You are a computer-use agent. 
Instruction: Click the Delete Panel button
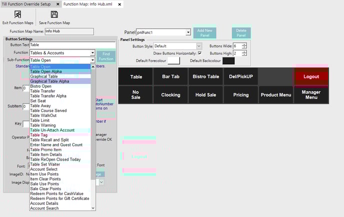pos(241,33)
